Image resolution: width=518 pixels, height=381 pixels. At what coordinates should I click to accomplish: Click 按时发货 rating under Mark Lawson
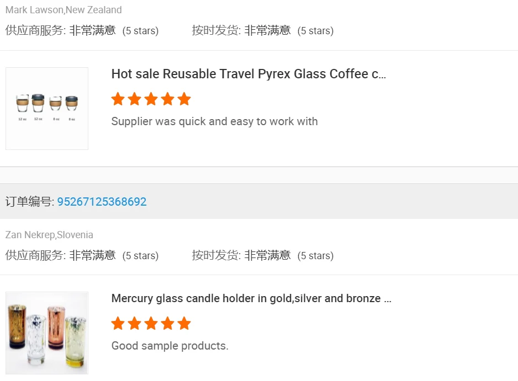click(x=262, y=30)
